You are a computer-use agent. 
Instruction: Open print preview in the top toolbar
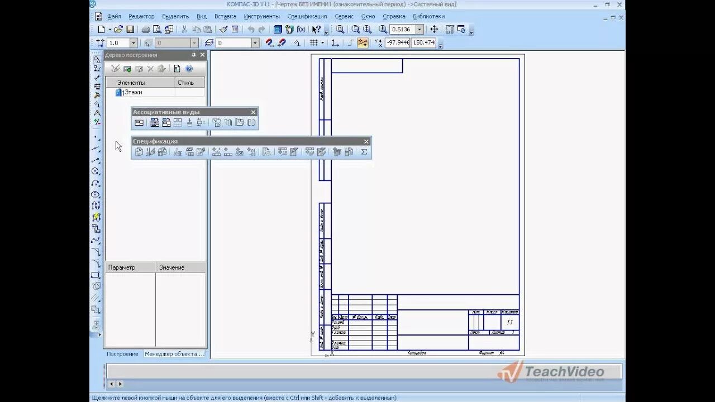(157, 30)
